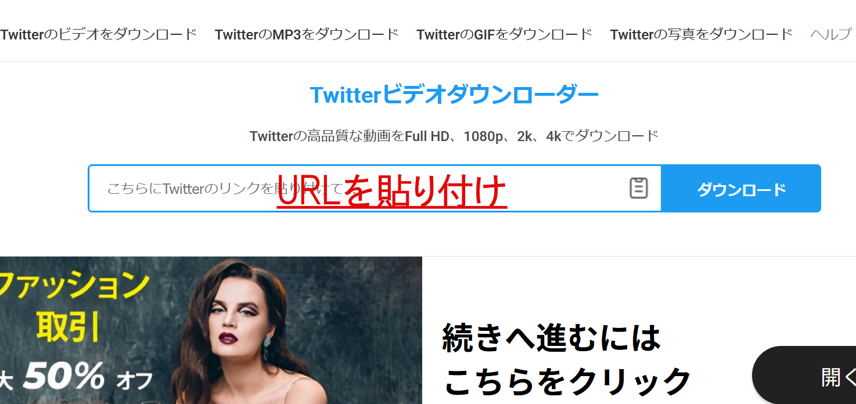Click the clipboard paste icon in URL field
Image resolution: width=856 pixels, height=404 pixels.
tap(638, 188)
